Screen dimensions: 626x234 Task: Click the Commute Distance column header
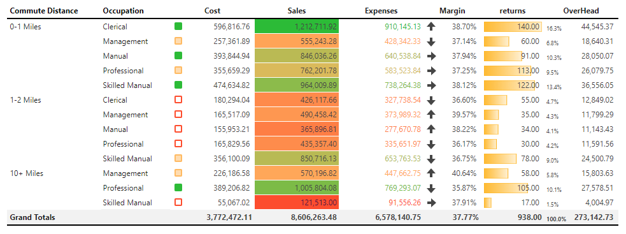tap(44, 11)
